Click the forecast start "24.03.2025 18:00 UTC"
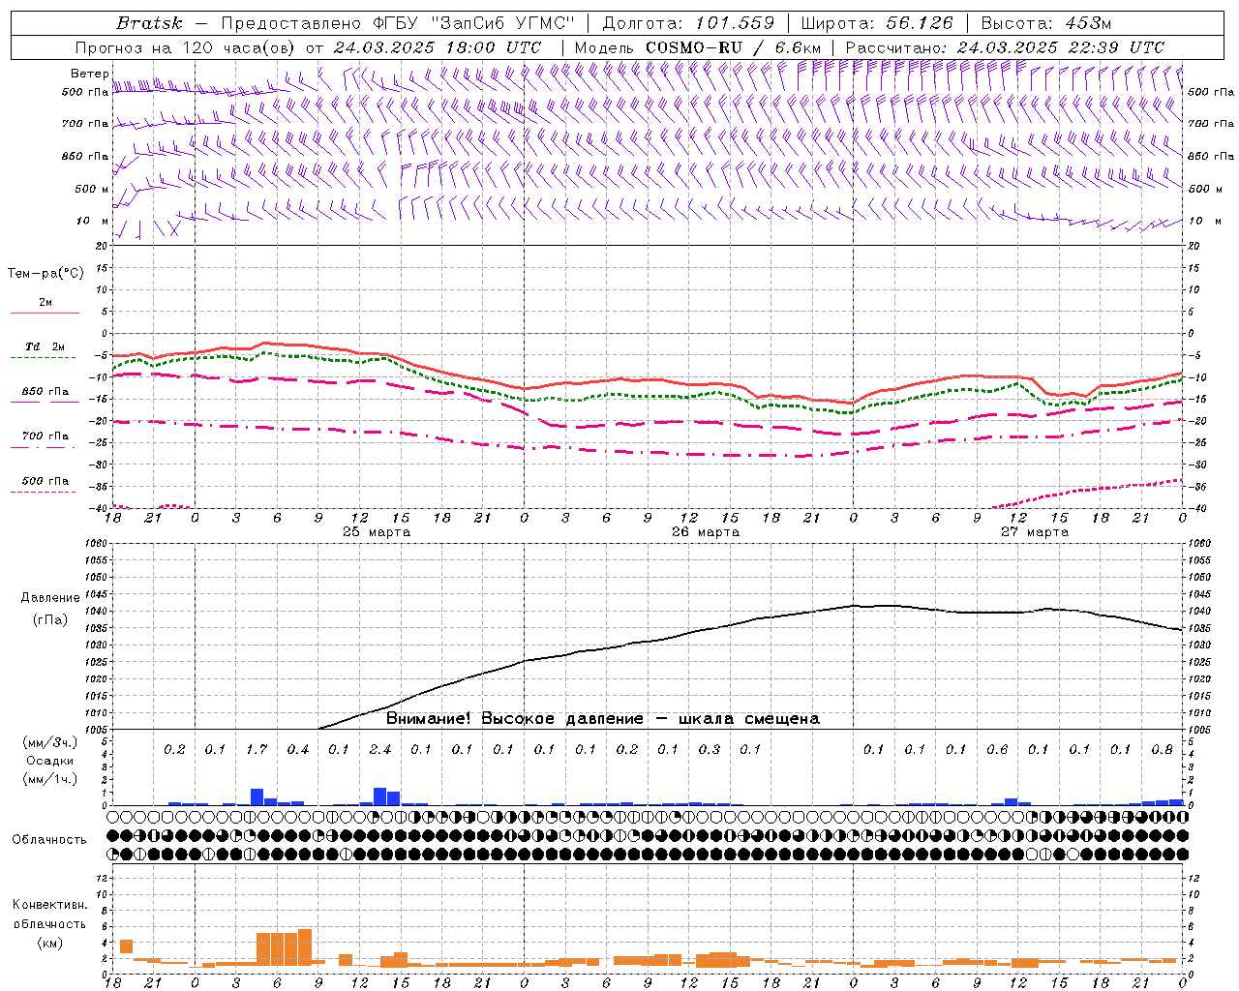This screenshot has height=991, width=1239. [x=437, y=47]
